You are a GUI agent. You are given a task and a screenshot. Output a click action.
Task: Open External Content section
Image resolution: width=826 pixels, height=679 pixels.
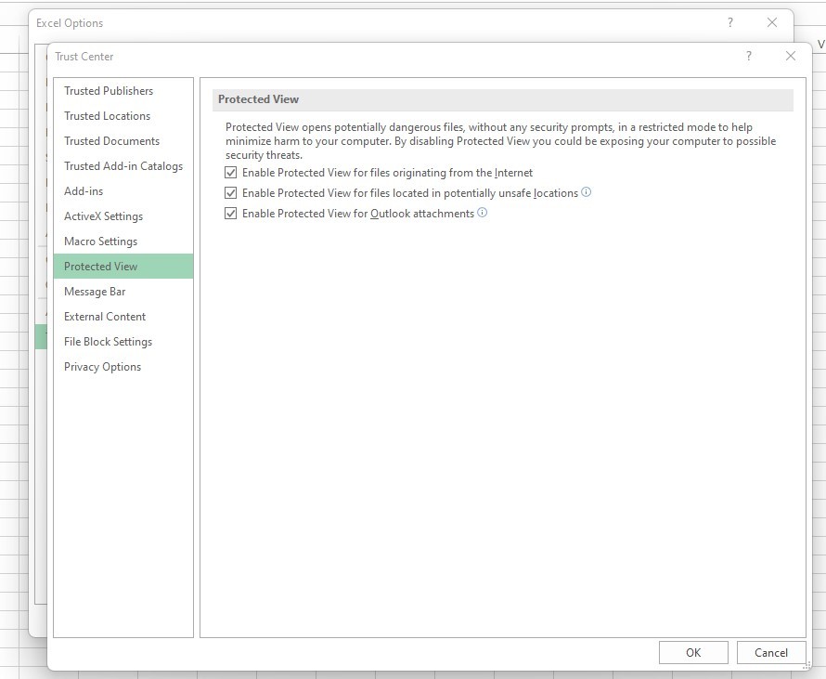(x=123, y=317)
